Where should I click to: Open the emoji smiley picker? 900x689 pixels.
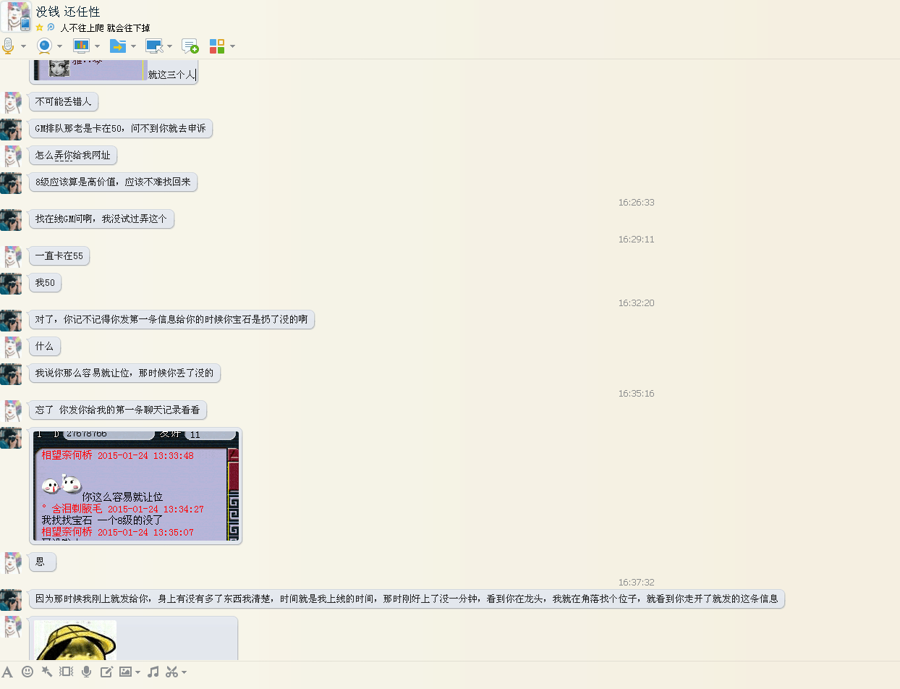pos(27,672)
